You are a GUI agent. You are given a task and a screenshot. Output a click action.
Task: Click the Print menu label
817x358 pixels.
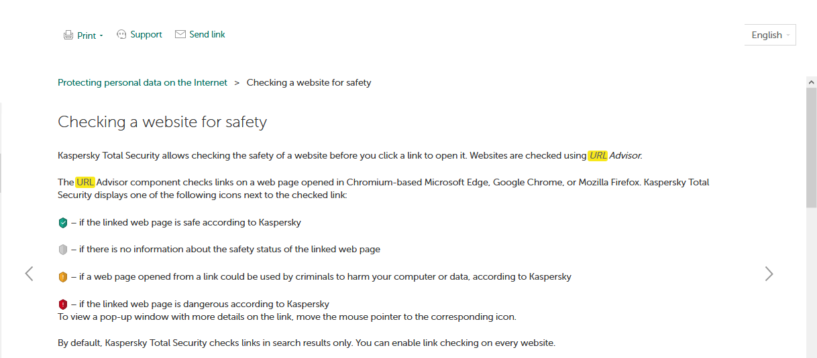coord(87,35)
